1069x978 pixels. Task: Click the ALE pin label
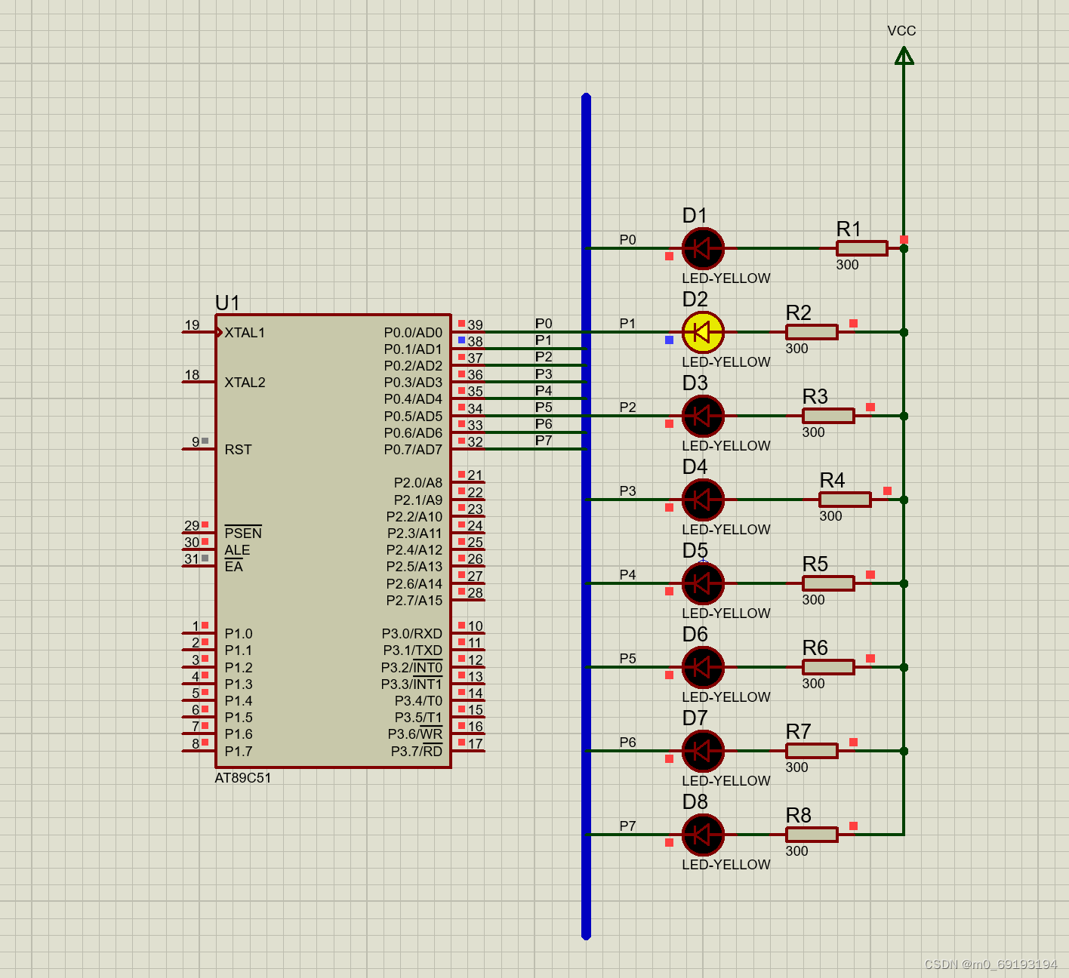237,550
